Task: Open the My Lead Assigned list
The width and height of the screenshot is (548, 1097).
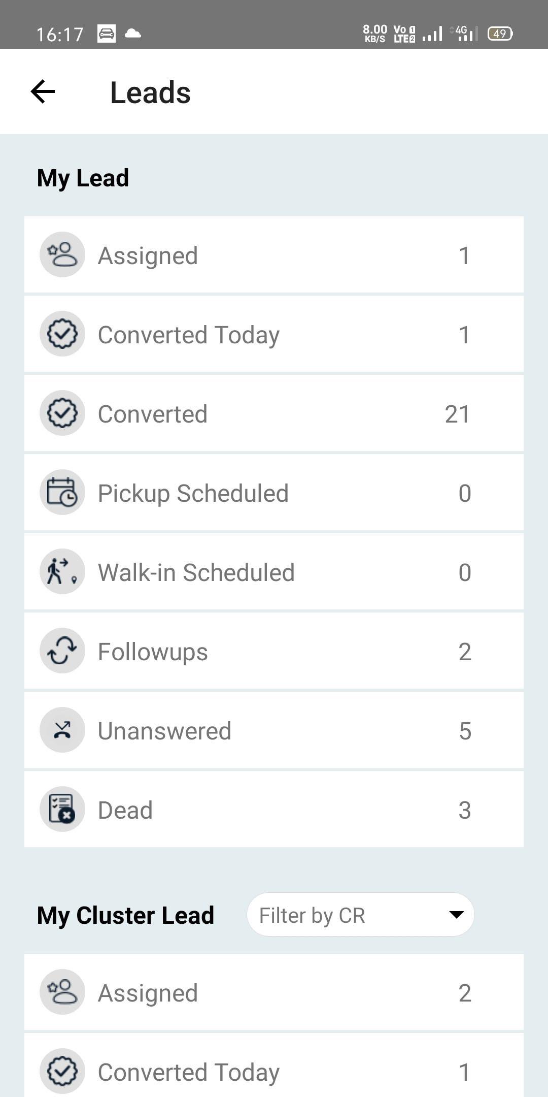Action: click(274, 254)
